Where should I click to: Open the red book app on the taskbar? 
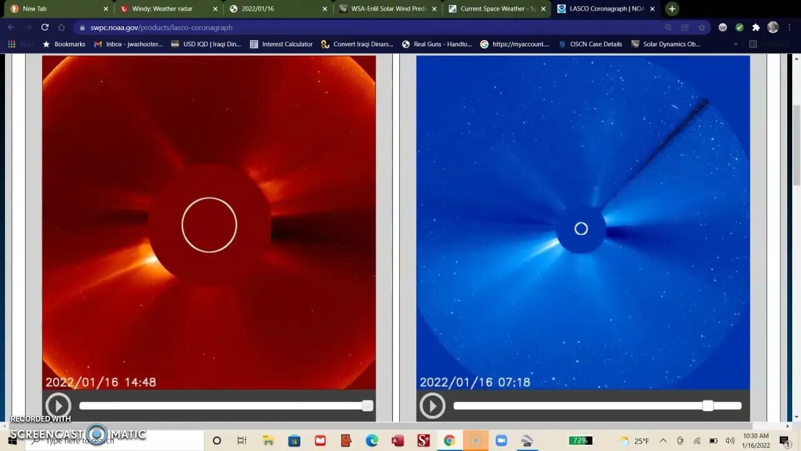tap(320, 441)
